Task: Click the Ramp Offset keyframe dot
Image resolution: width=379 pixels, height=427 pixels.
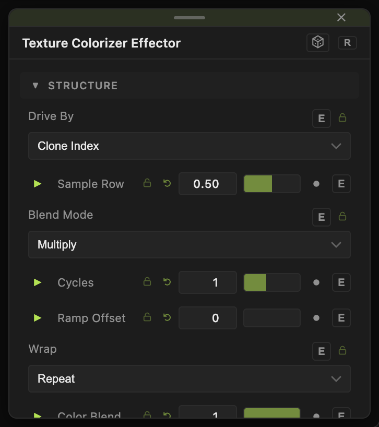Action: [316, 318]
